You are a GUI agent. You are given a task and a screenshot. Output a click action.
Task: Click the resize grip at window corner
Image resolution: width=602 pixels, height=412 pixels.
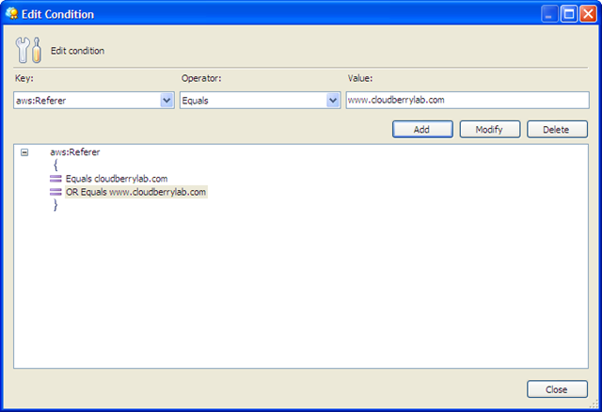coord(594,404)
